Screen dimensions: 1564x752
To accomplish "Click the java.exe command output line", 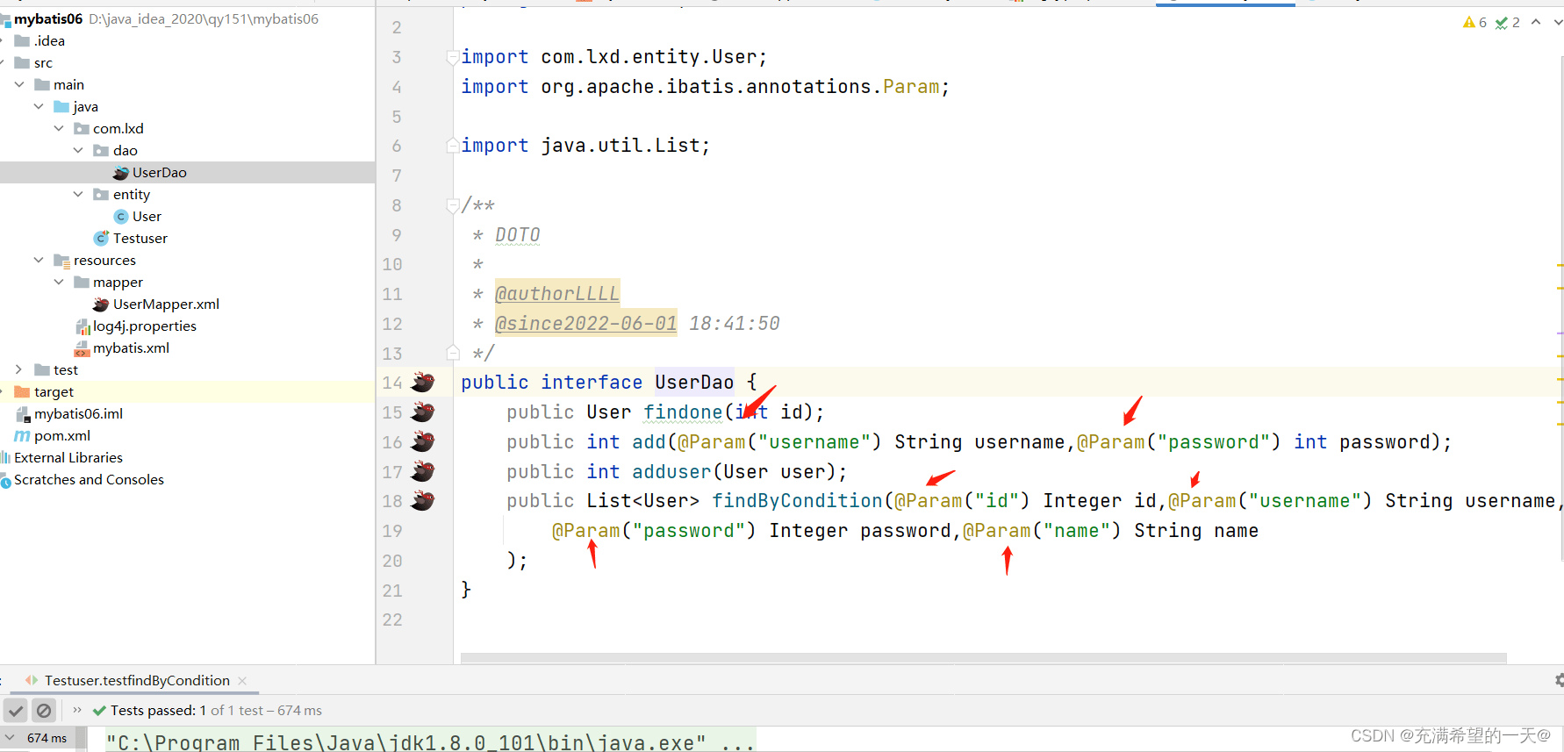I will coord(430,742).
